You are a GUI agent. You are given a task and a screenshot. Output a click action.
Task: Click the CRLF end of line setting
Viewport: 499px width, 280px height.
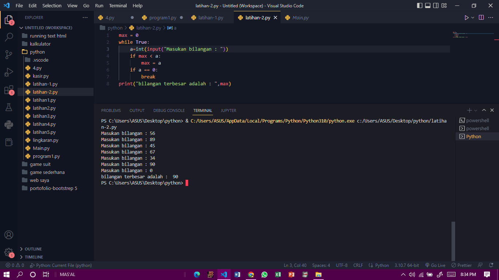pos(358,265)
